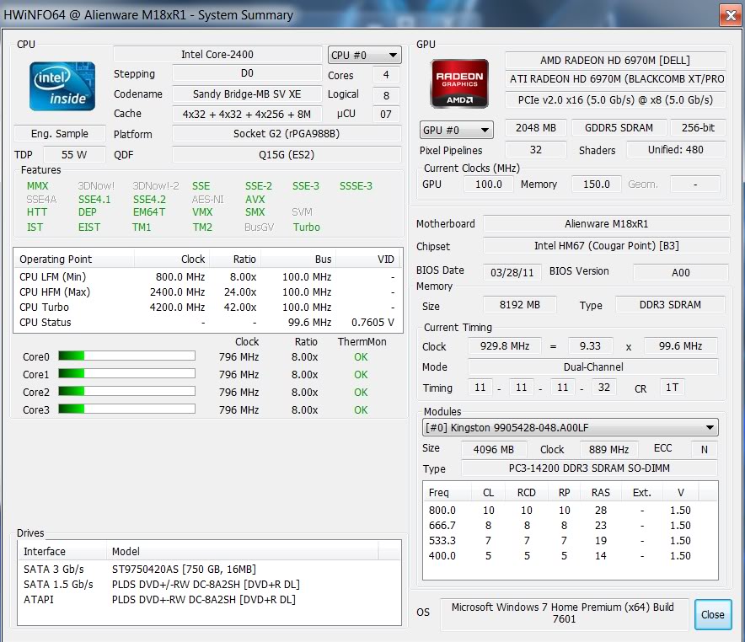This screenshot has width=745, height=642.
Task: Open the GPU #0 selector dropdown
Action: coord(457,130)
